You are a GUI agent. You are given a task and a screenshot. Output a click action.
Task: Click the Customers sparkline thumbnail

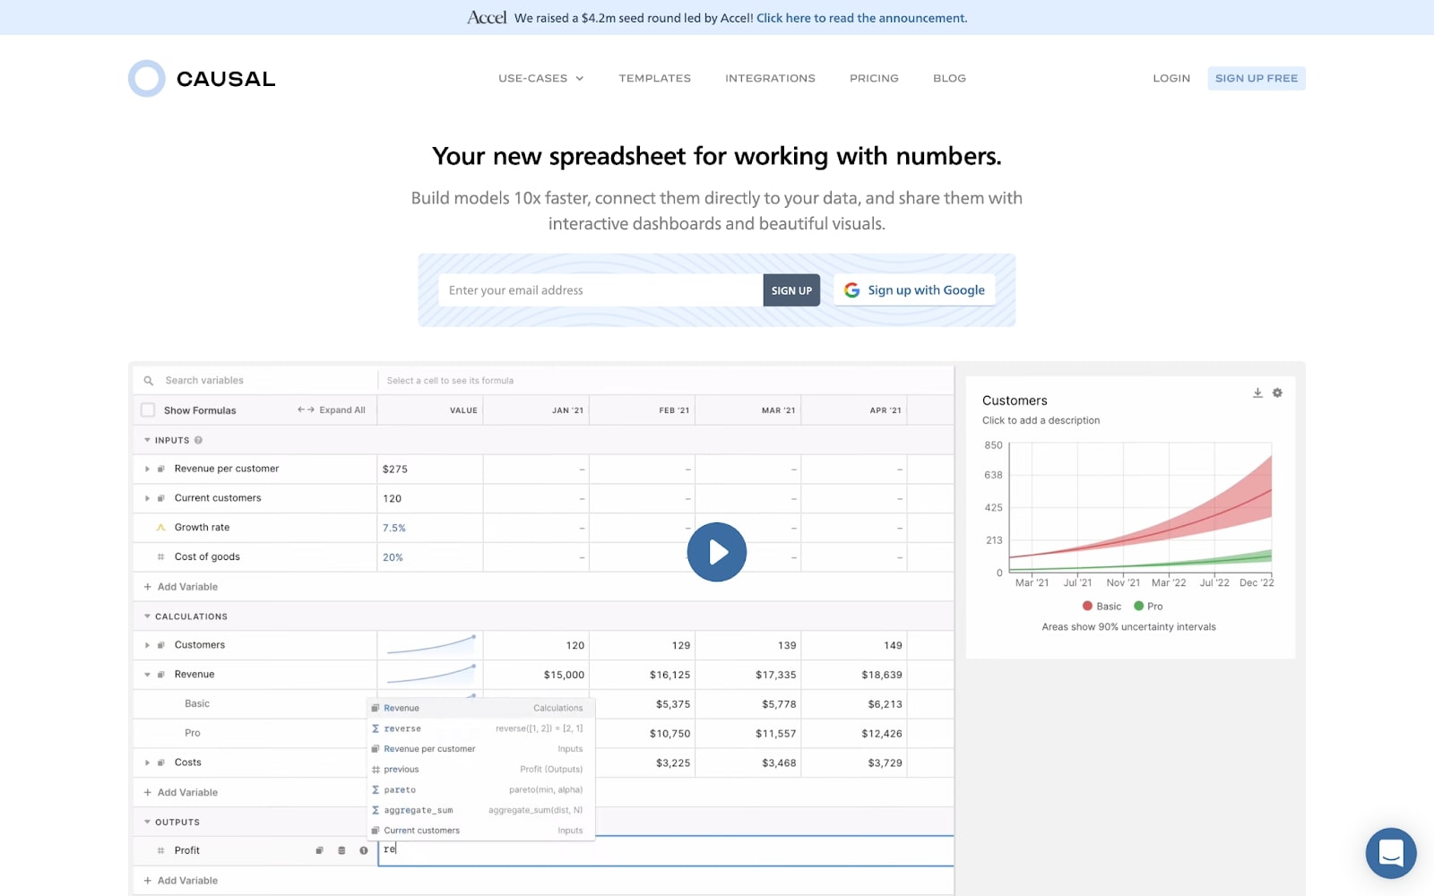tap(430, 645)
